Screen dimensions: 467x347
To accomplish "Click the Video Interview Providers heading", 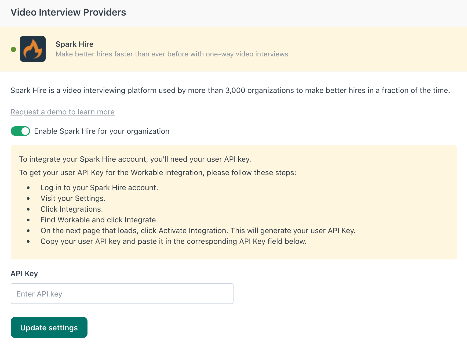I will click(68, 12).
